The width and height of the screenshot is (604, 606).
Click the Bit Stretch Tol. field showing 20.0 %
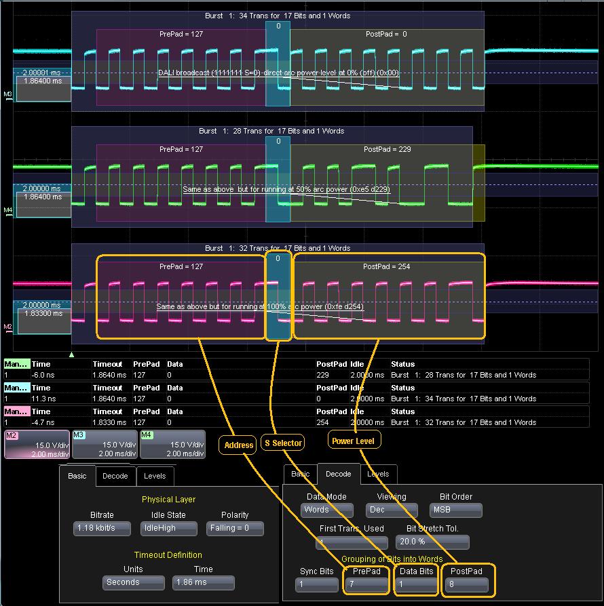click(432, 542)
